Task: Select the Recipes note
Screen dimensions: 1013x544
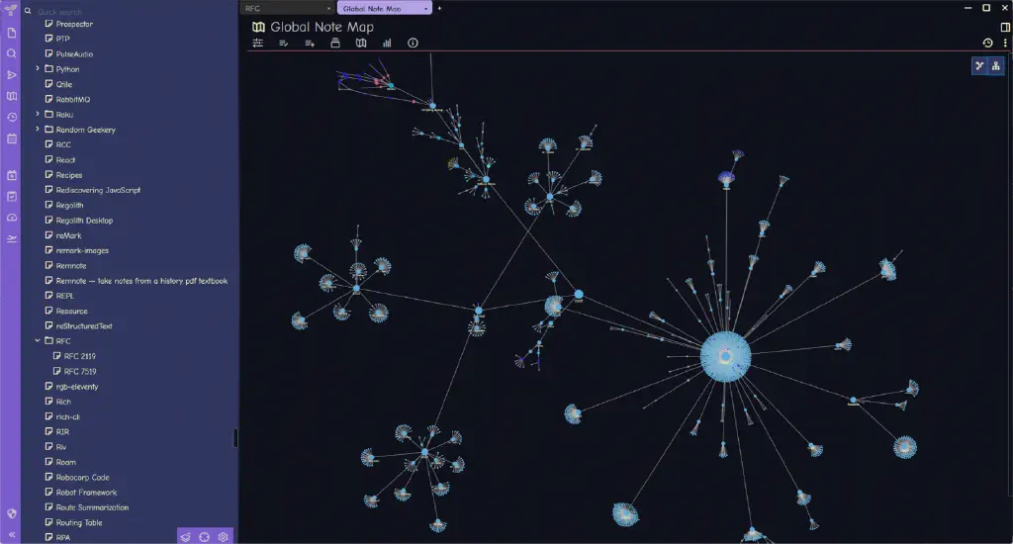Action: pos(68,175)
